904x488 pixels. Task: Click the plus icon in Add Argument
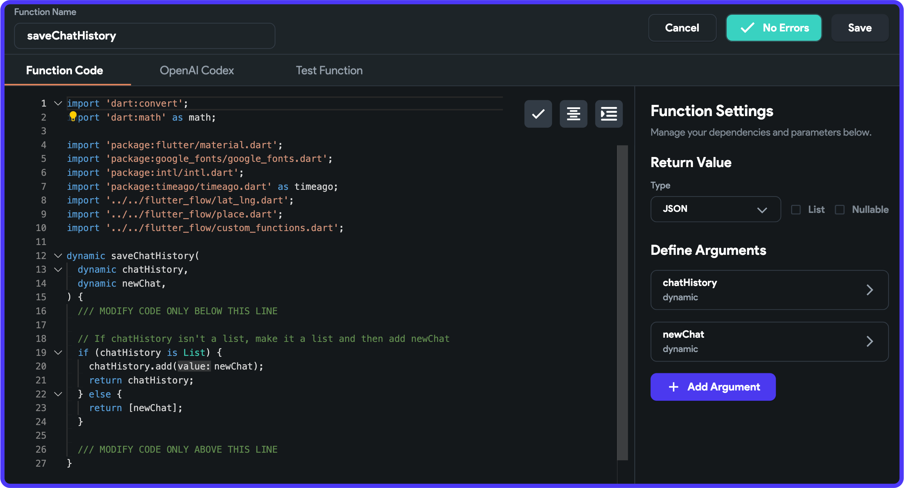point(673,387)
